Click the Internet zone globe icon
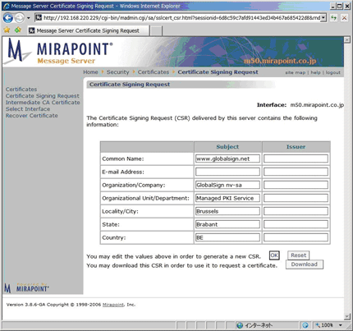The image size is (353, 331). pos(240,325)
